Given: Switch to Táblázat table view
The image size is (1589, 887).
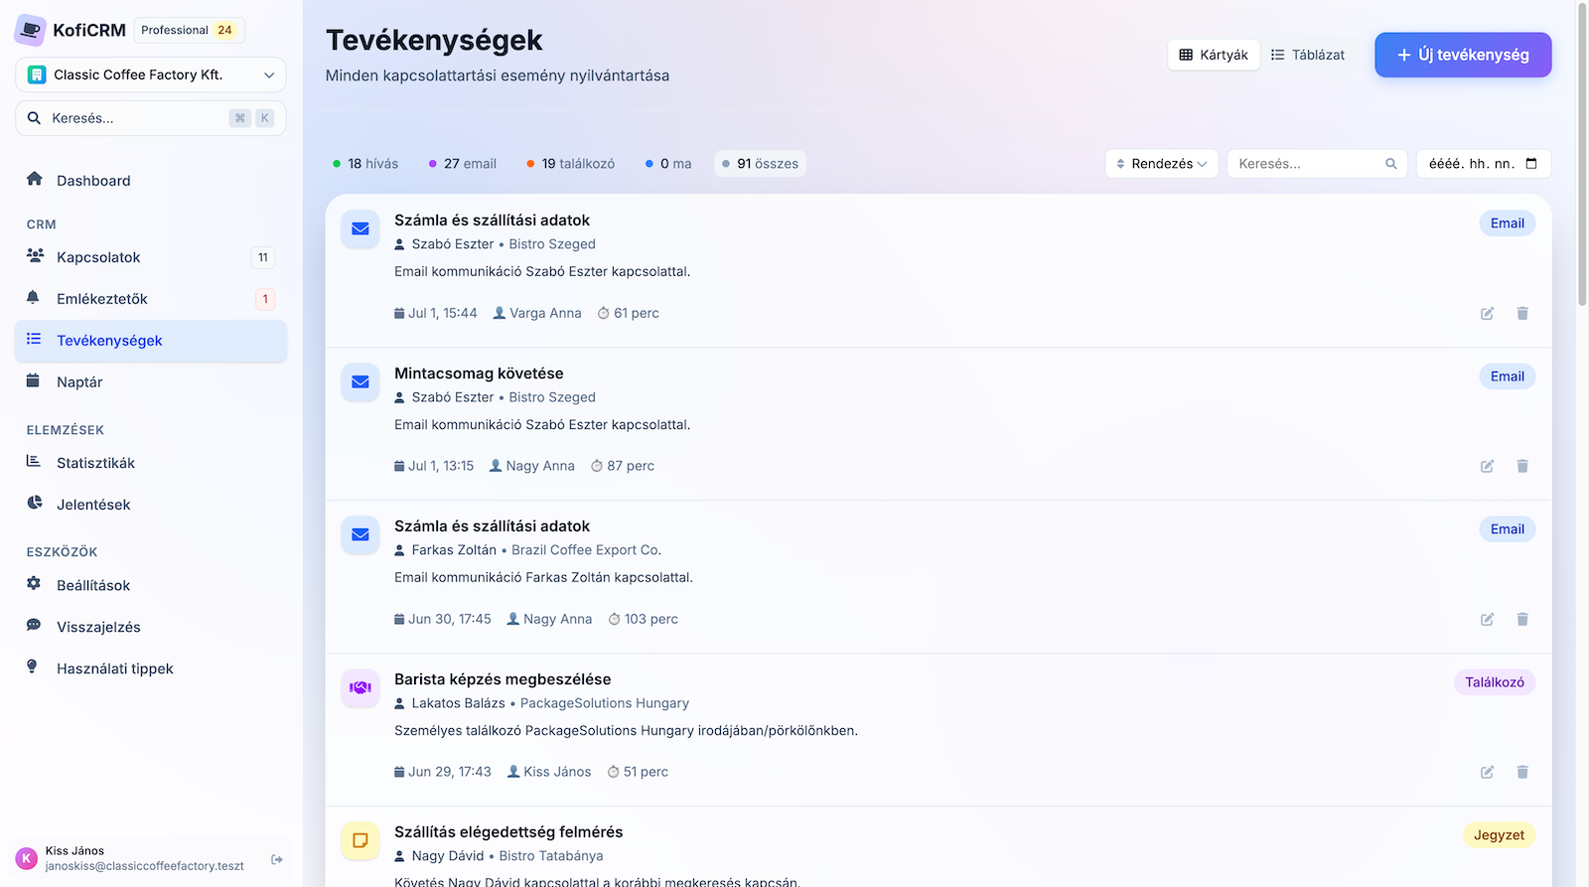Looking at the screenshot, I should point(1308,55).
